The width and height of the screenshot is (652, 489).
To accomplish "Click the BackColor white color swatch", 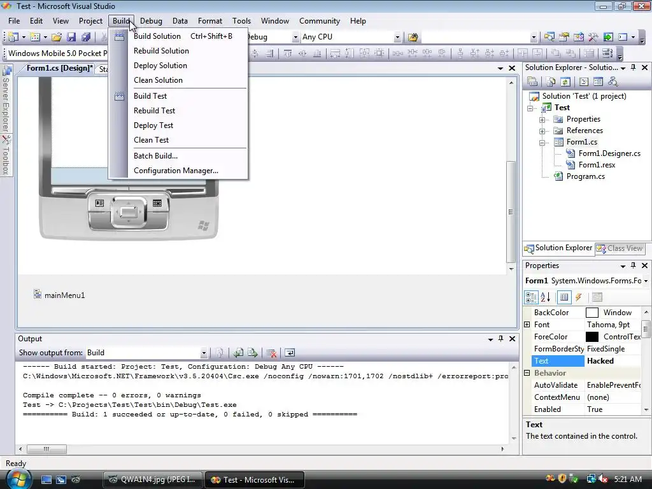I will (x=592, y=312).
